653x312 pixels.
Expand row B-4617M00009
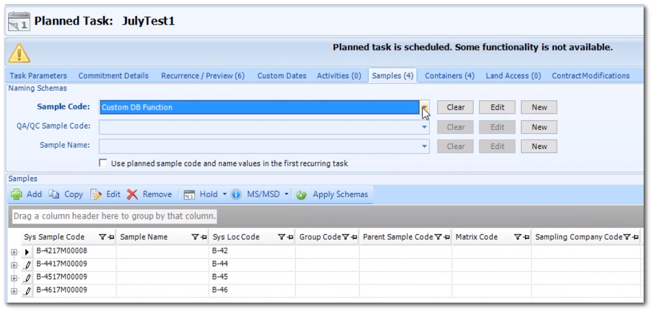point(13,291)
